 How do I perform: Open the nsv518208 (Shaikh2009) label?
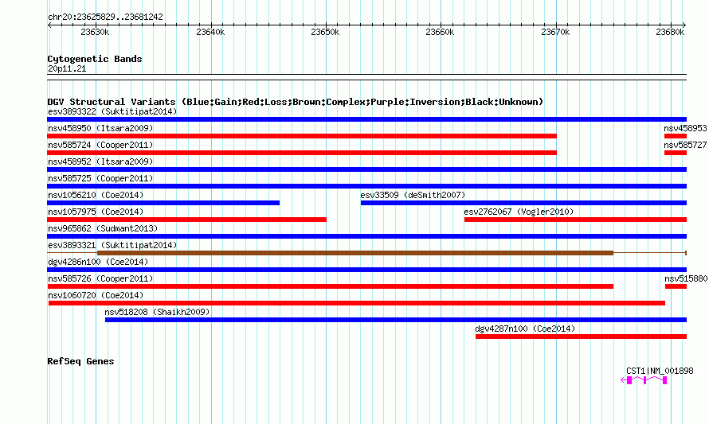click(158, 312)
